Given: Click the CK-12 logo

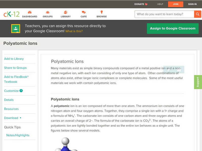Looking at the screenshot, I should pyautogui.click(x=11, y=14).
